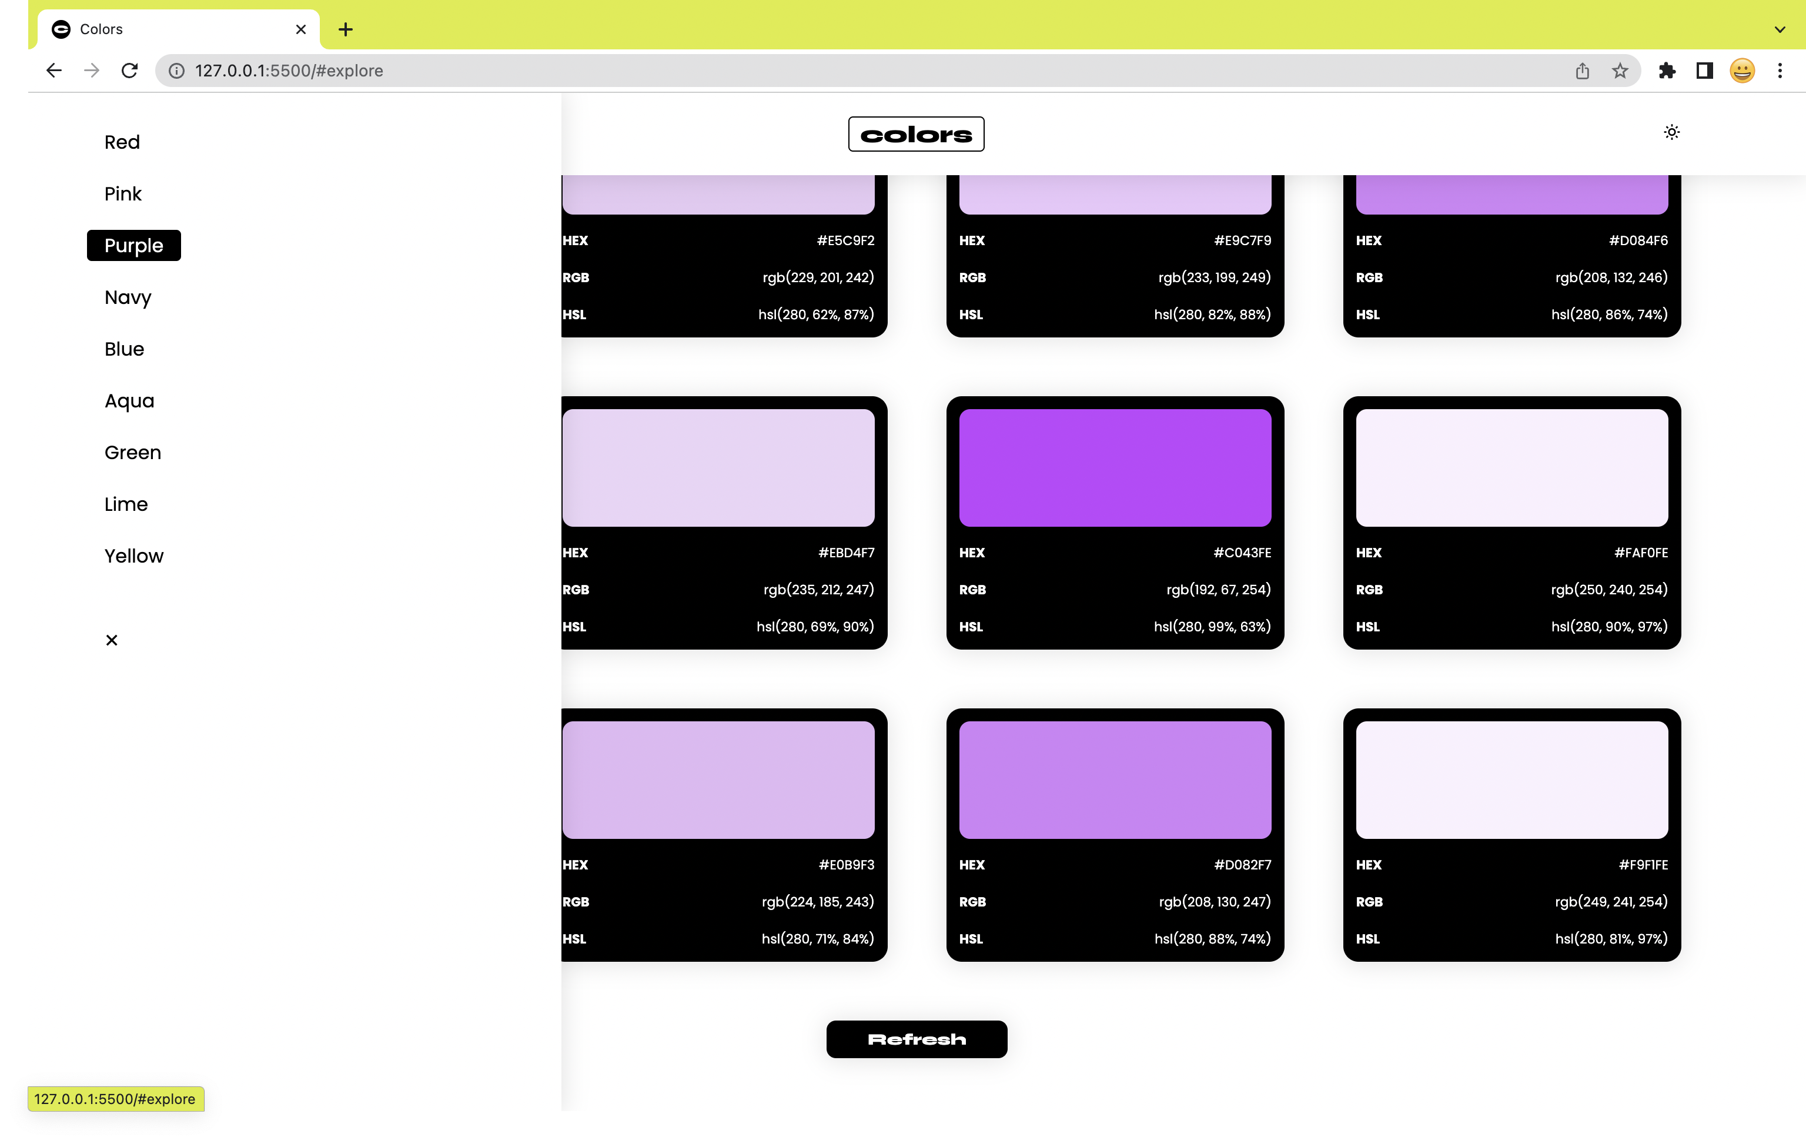Close the color sidebar with the X icon
The image size is (1806, 1144).
tap(112, 640)
